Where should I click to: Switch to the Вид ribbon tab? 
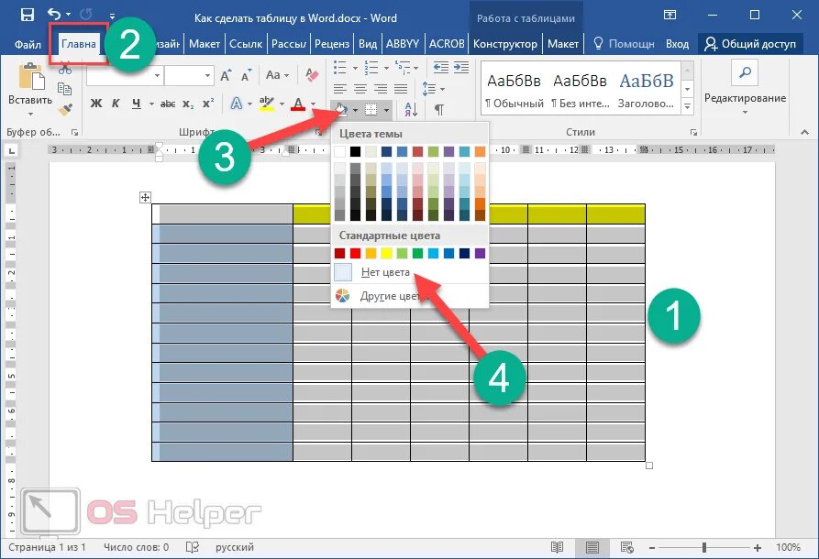tap(368, 44)
